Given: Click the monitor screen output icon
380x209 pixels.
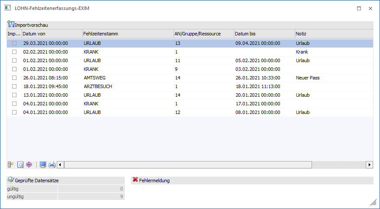Looking at the screenshot, I should (42, 165).
